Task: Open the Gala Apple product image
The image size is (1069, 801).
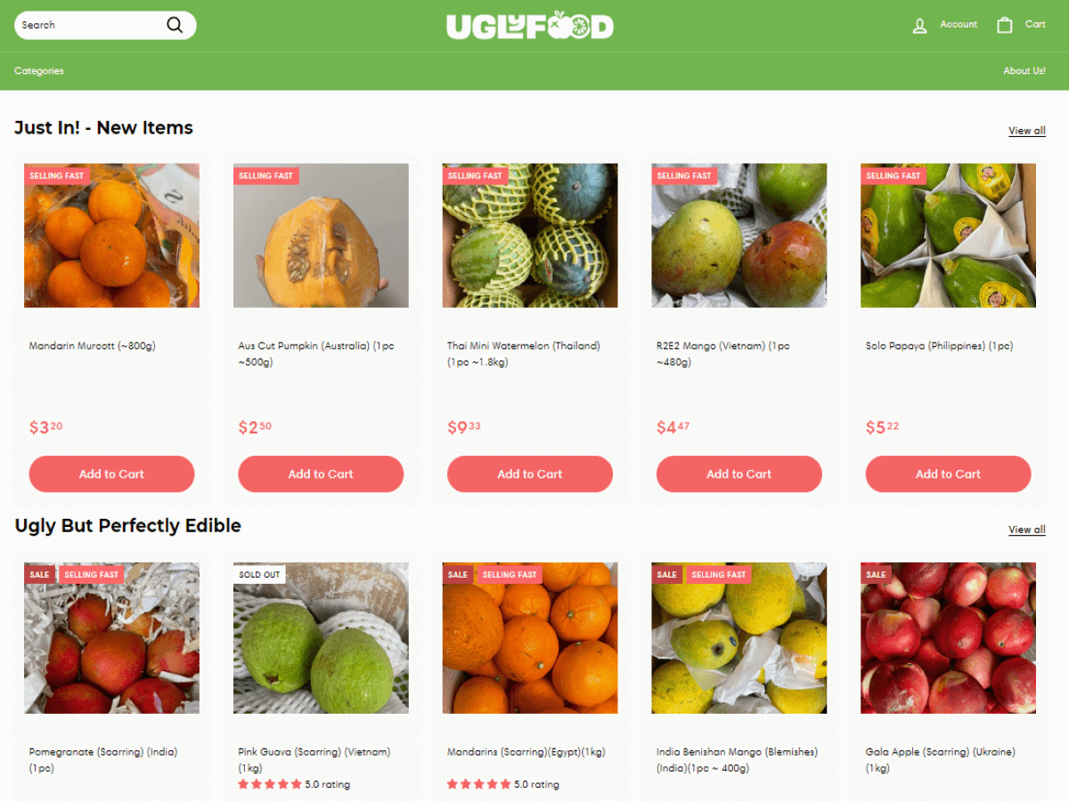Action: click(948, 638)
